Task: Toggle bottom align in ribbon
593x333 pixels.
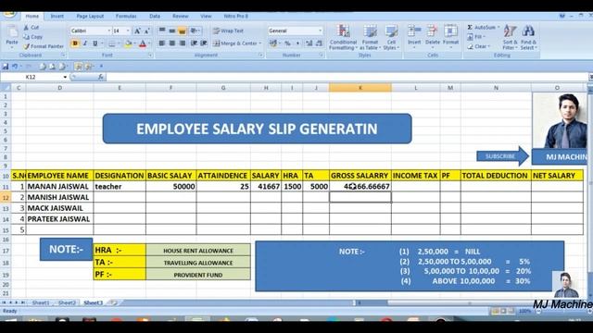Action: (x=182, y=31)
